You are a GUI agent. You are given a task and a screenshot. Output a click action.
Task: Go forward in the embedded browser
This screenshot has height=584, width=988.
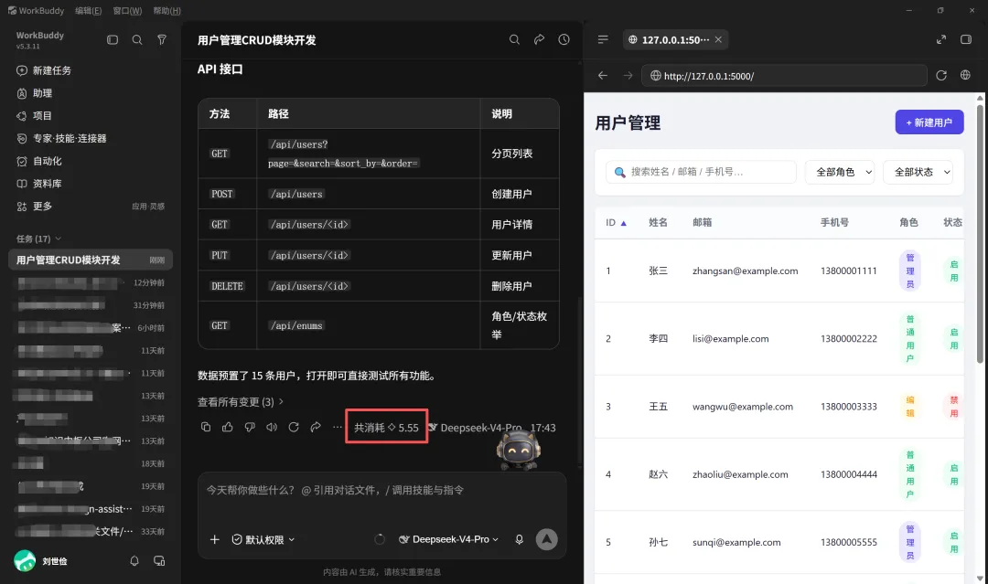(x=628, y=76)
